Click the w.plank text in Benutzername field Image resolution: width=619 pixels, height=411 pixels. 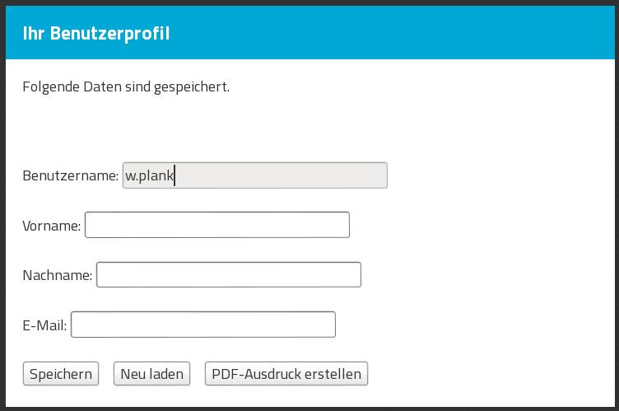149,175
